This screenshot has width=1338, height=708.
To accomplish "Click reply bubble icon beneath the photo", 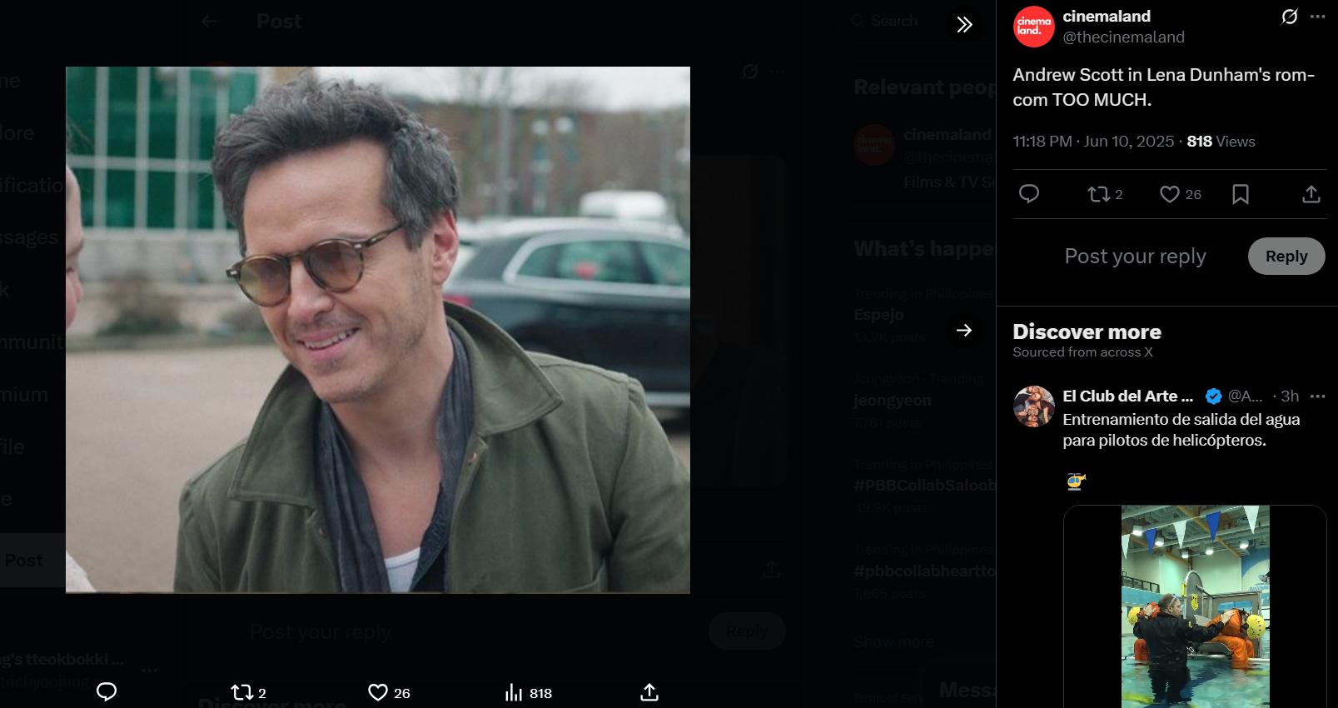I will (107, 692).
